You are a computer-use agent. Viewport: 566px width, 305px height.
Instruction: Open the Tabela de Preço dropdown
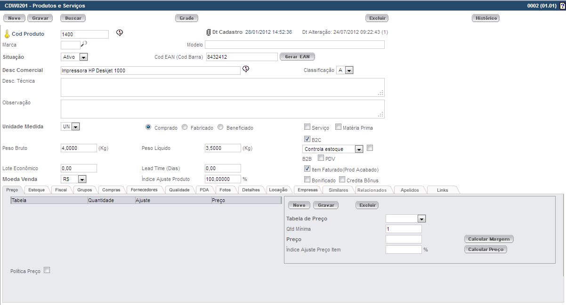click(421, 219)
